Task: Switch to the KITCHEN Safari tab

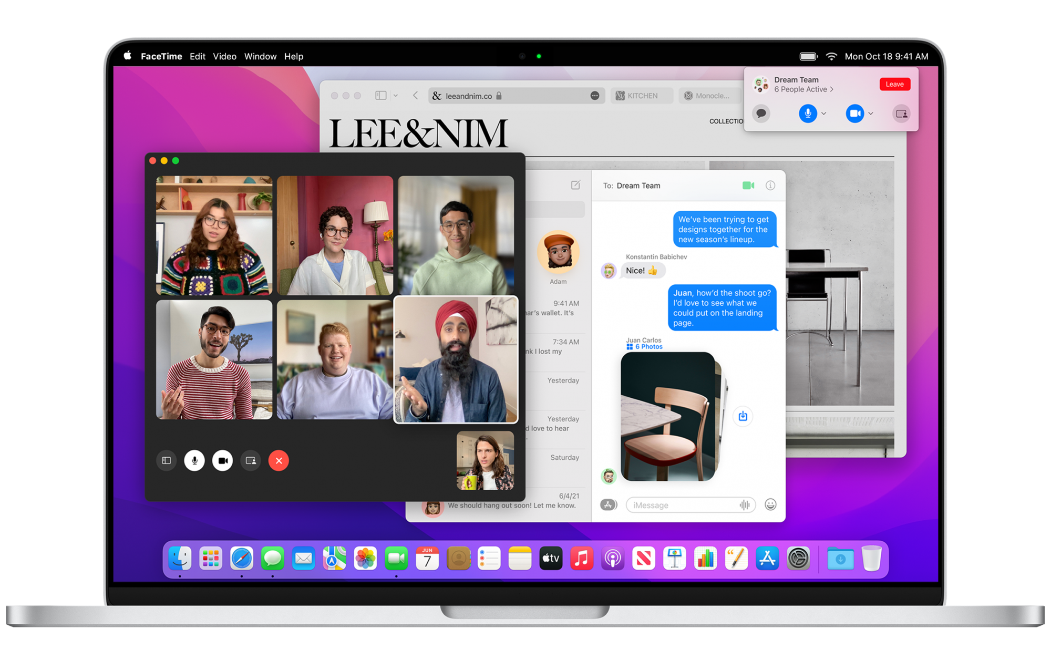Action: click(641, 96)
